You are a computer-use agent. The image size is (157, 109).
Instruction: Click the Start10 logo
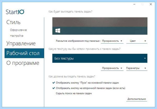[15, 12]
